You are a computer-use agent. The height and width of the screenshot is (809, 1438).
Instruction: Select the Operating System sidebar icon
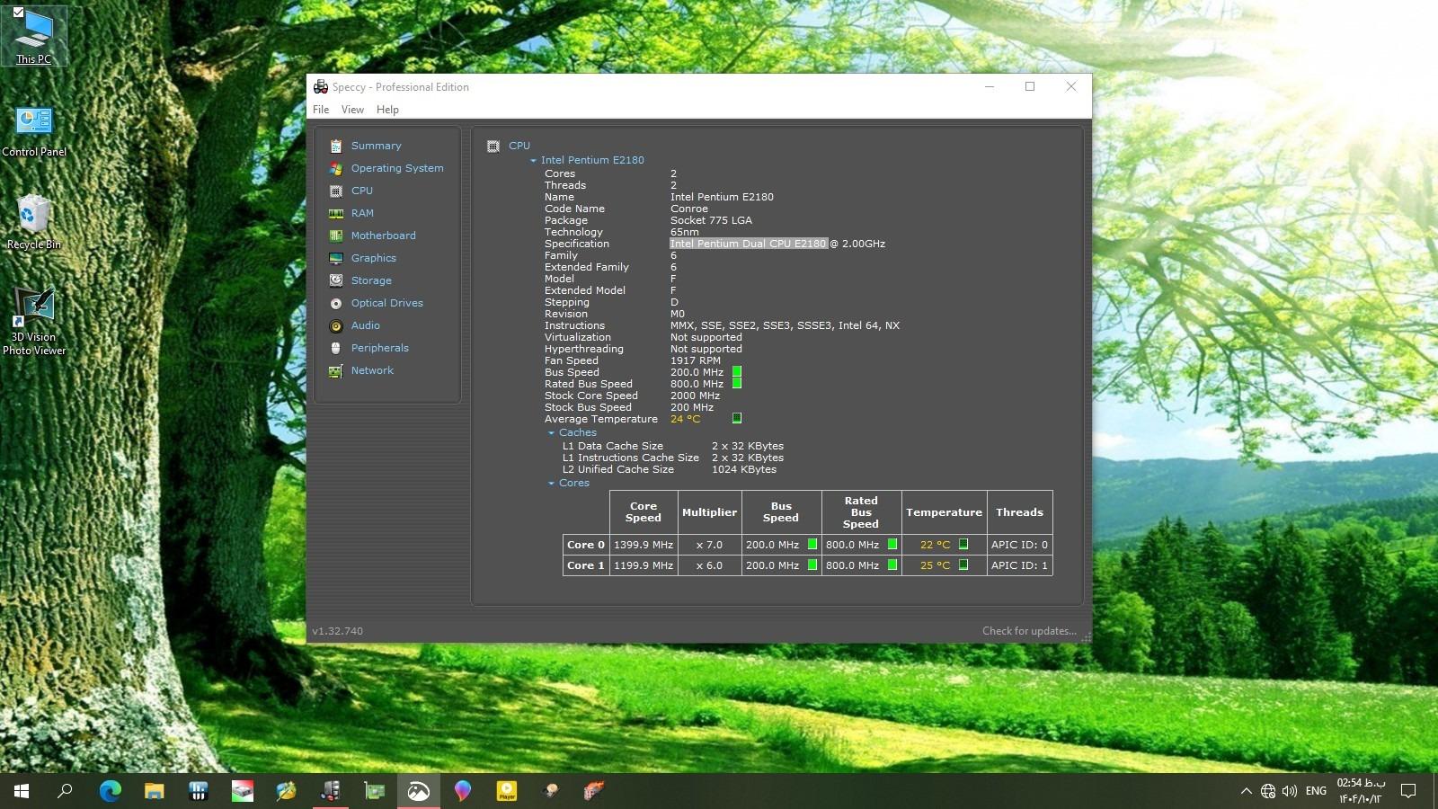pos(336,168)
